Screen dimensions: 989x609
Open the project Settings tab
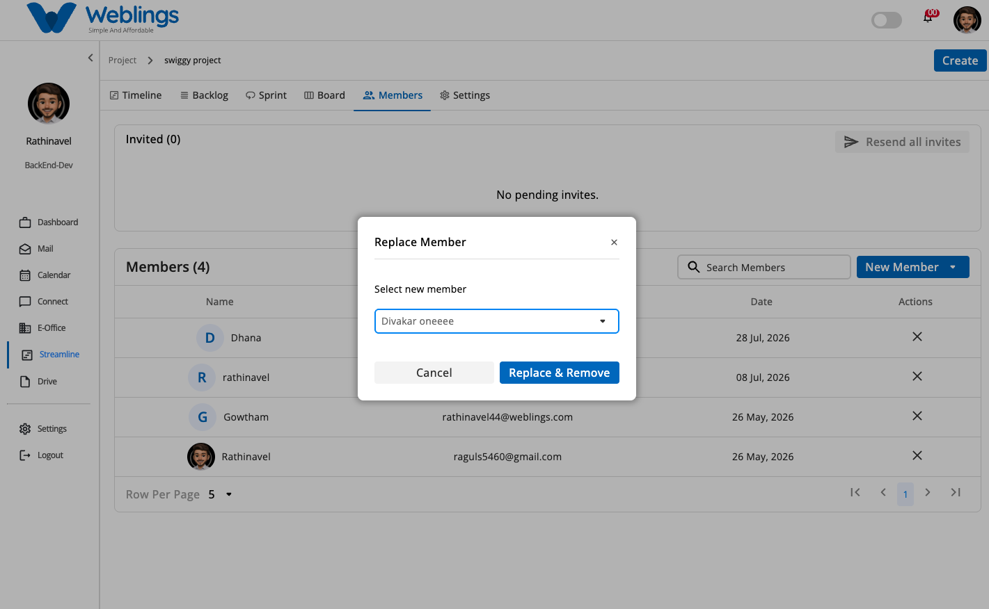pos(465,95)
